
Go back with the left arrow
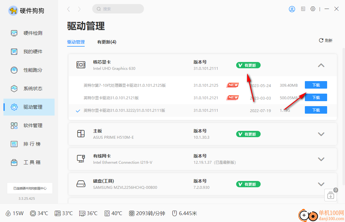coord(69,9)
